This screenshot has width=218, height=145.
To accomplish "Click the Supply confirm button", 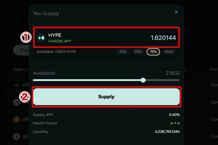I will click(x=106, y=97).
